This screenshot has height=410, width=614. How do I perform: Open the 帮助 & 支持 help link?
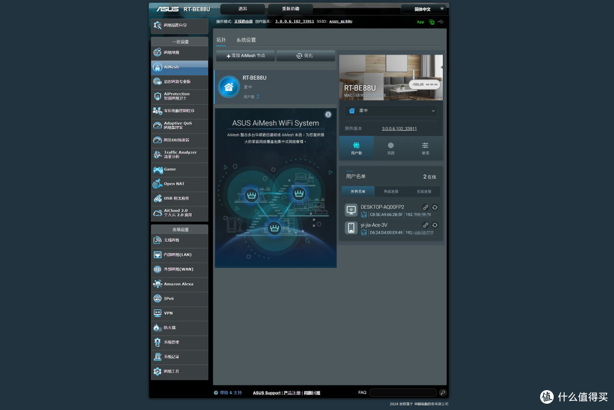tap(231, 393)
